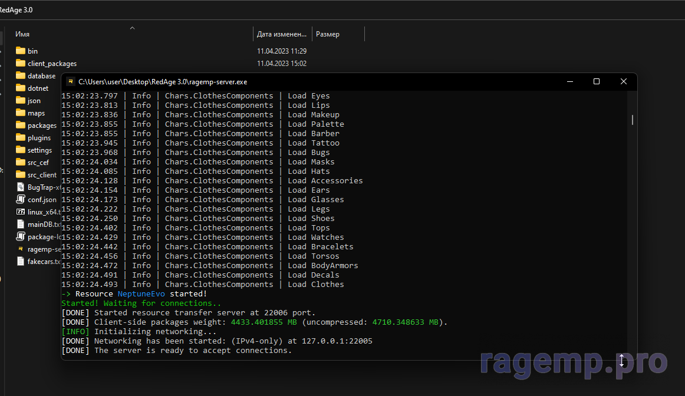
Task: Select the fakecars text file icon
Action: tap(21, 261)
